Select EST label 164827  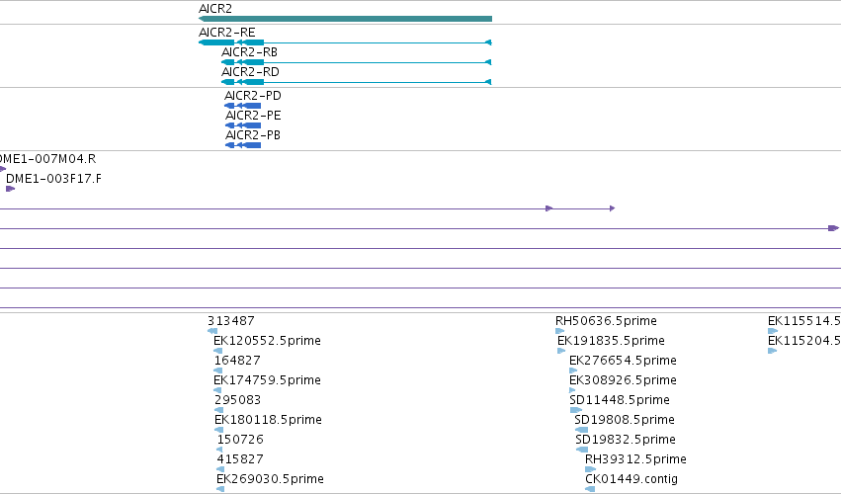[x=237, y=361]
